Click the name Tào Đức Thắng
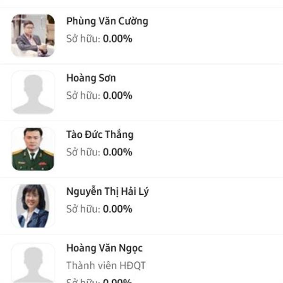Image resolution: width=283 pixels, height=283 pixels. pyautogui.click(x=100, y=135)
